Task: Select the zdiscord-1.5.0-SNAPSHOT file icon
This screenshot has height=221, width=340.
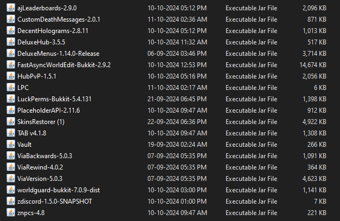Action: coord(11,201)
